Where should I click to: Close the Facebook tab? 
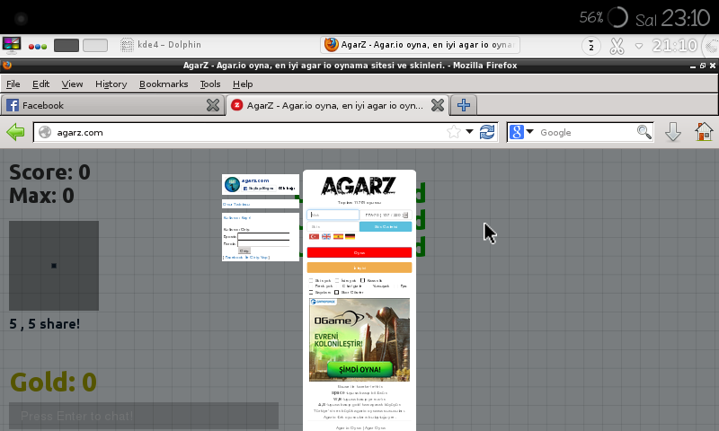point(213,105)
